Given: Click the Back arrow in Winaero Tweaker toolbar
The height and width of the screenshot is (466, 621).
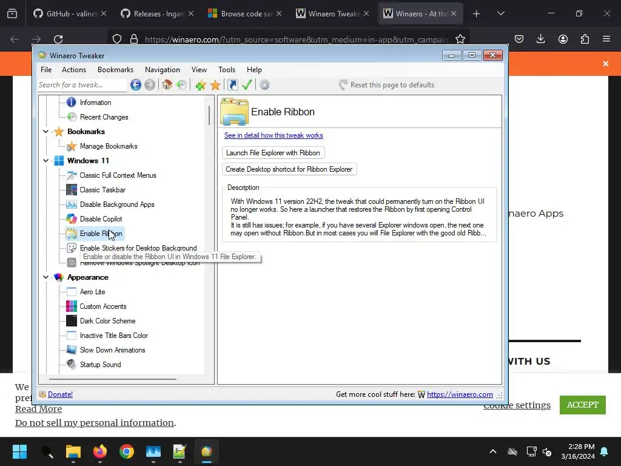Looking at the screenshot, I should [135, 85].
